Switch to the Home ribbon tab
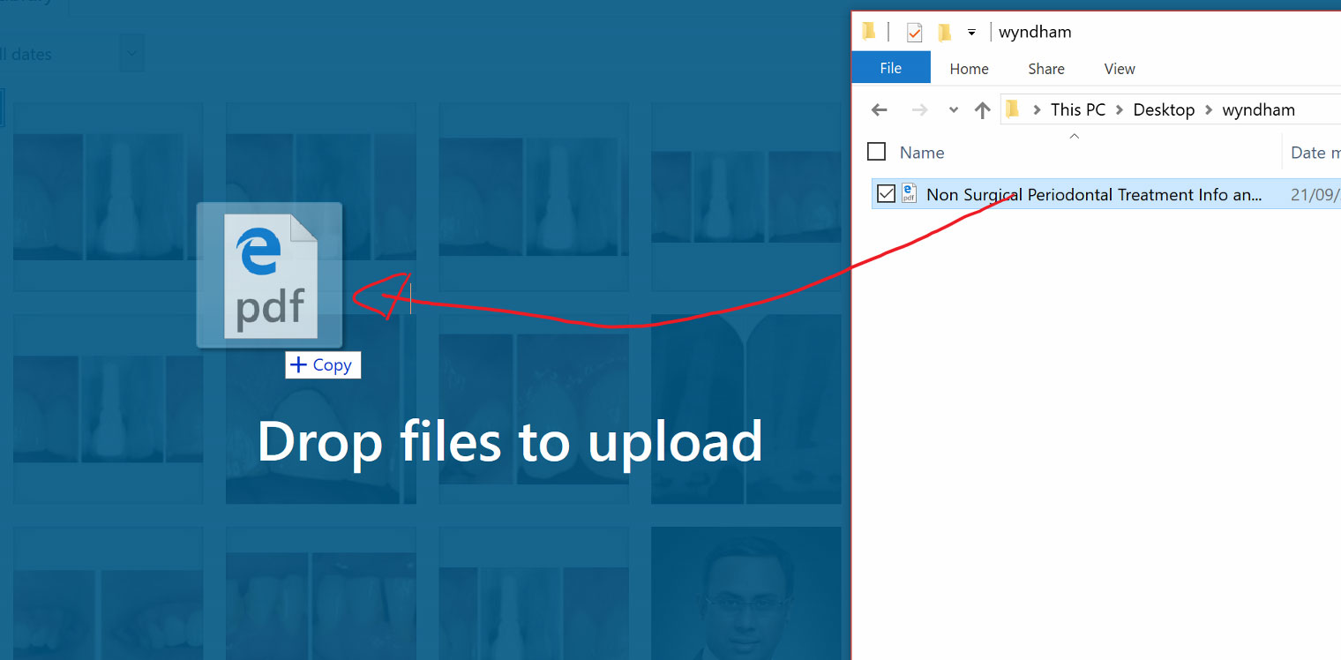Image resolution: width=1341 pixels, height=660 pixels. coord(969,68)
